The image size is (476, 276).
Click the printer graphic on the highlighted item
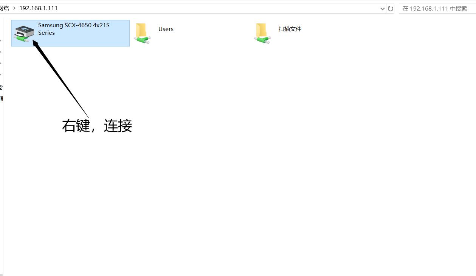tap(24, 30)
